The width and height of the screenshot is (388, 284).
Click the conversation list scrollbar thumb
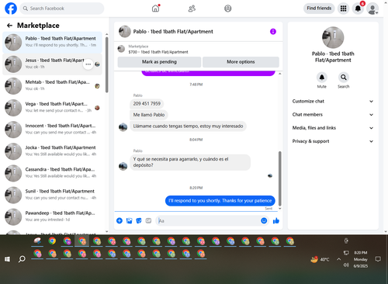(x=106, y=64)
